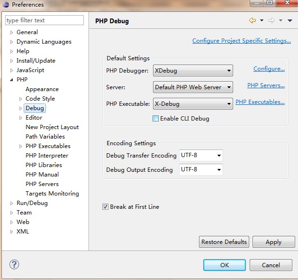298x280 pixels.
Task: Select Appearance under PHP
Action: (x=42, y=89)
